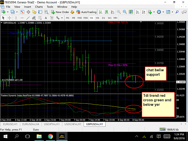Open the New Chart icon

[3, 12]
